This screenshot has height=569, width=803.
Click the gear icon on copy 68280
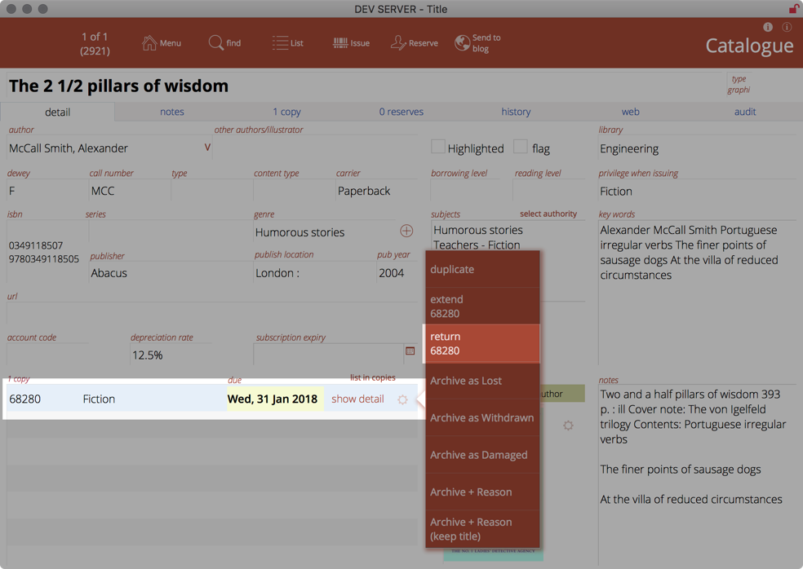pos(402,399)
